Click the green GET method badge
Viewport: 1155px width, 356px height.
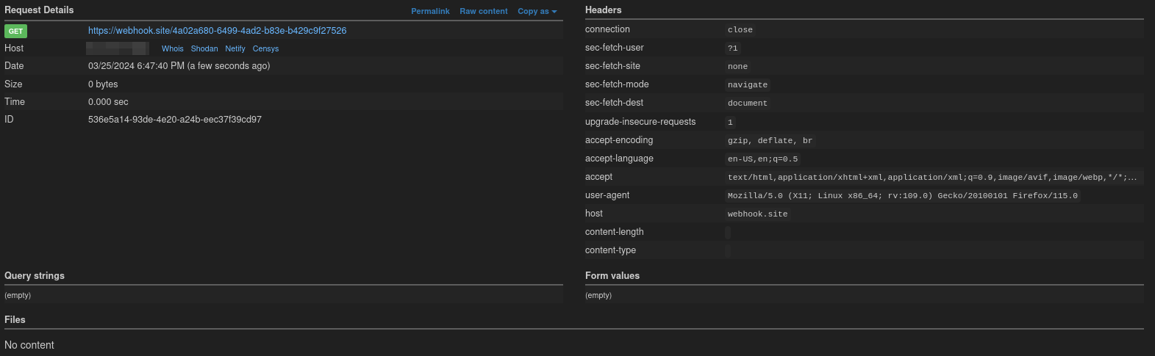(15, 31)
